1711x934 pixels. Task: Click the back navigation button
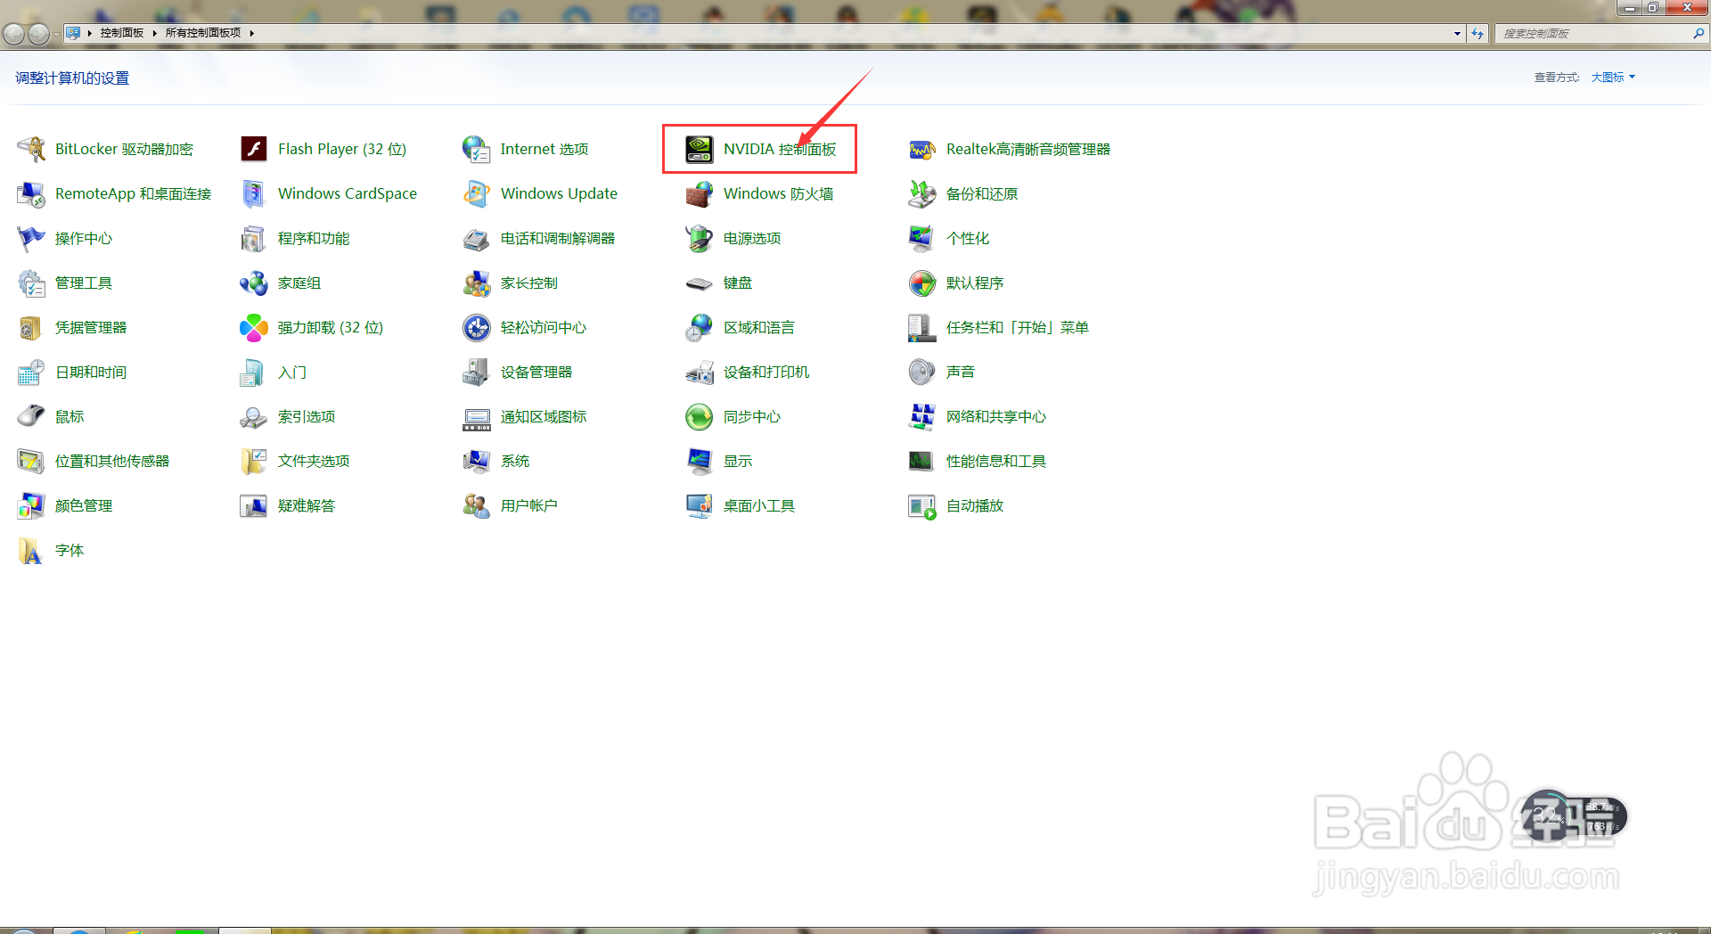(13, 34)
